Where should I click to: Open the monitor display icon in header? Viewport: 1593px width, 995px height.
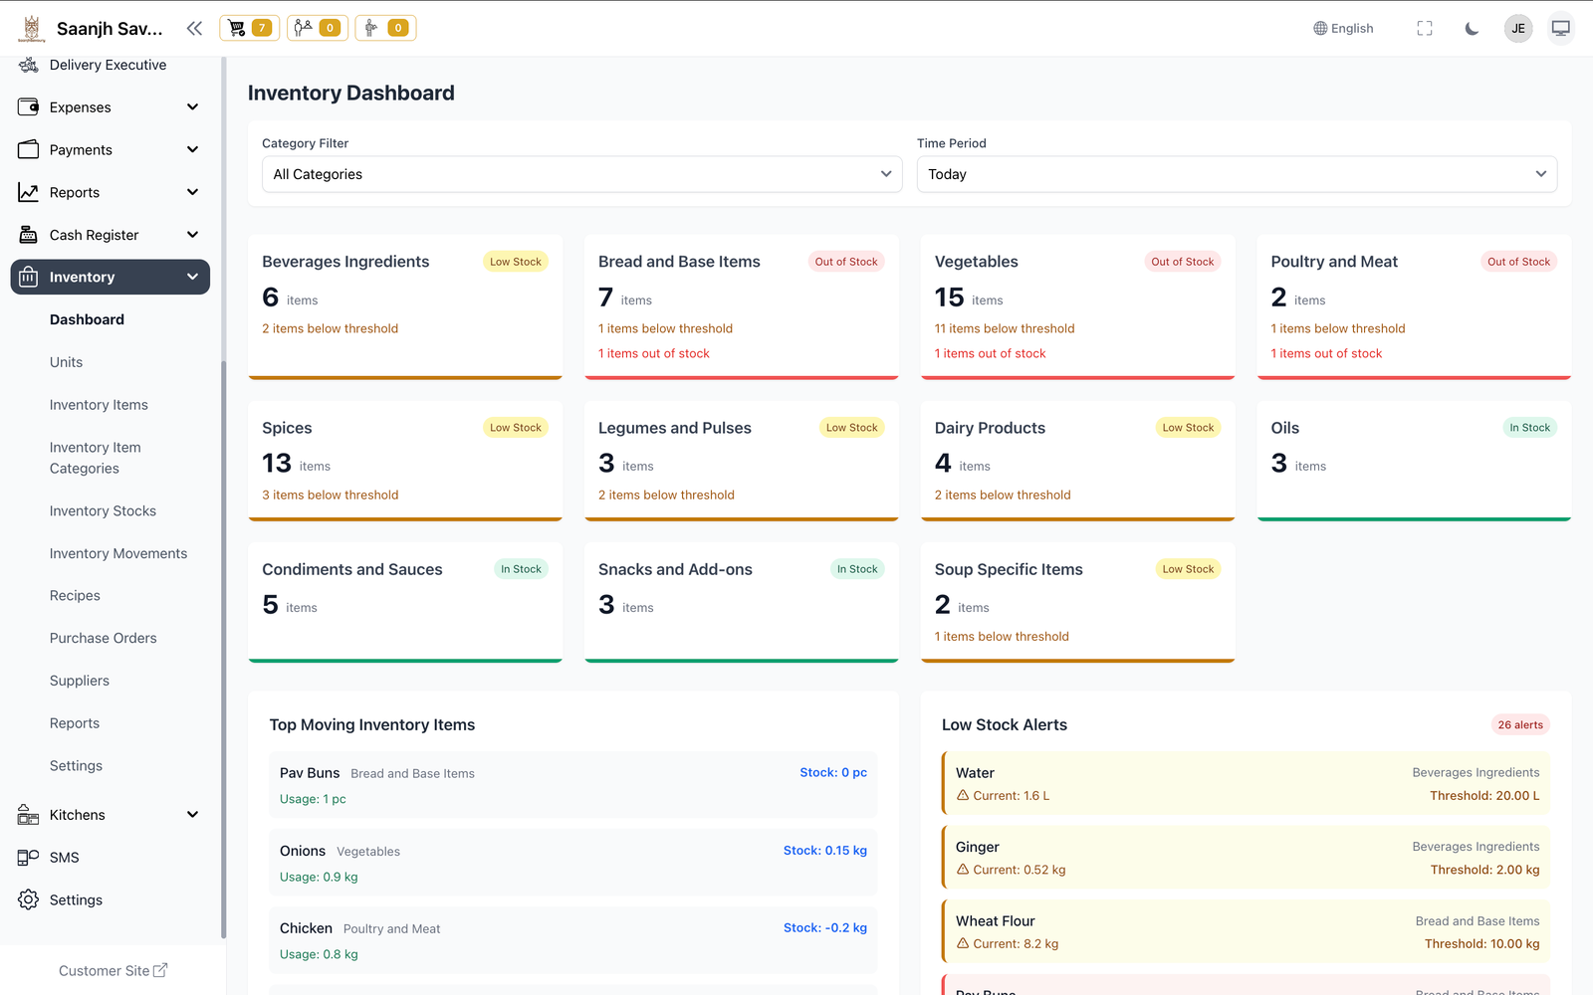(x=1560, y=28)
